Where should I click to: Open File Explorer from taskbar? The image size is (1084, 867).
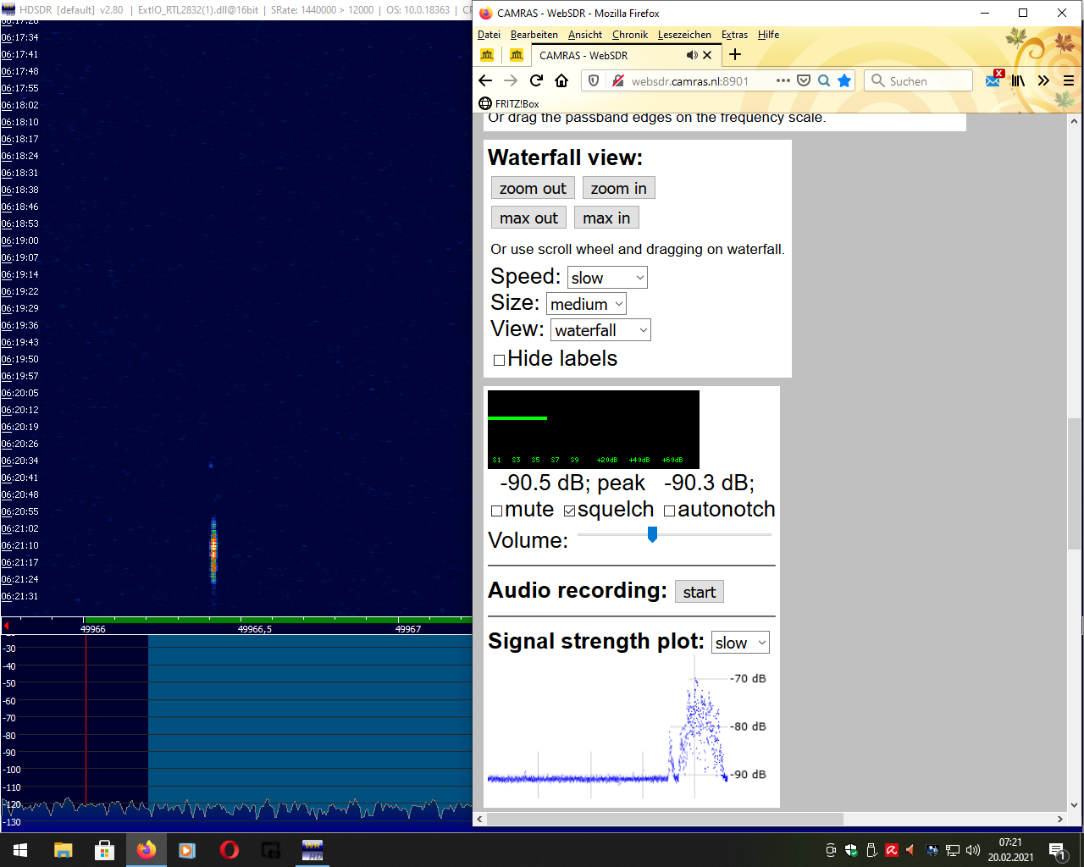click(64, 850)
